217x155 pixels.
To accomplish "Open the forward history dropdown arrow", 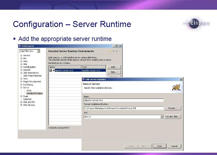I will (120, 51).
